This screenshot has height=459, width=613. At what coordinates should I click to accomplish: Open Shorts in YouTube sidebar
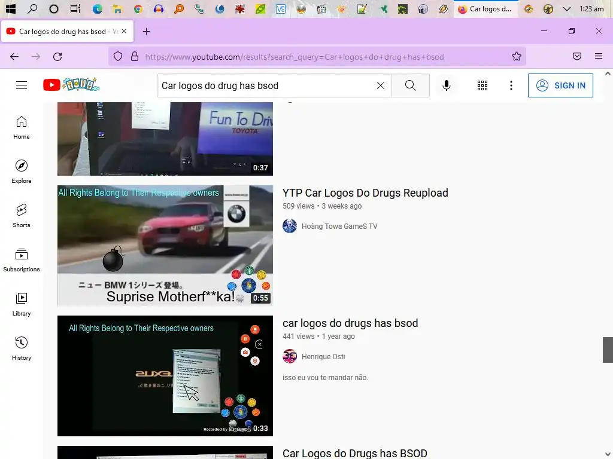click(x=22, y=216)
